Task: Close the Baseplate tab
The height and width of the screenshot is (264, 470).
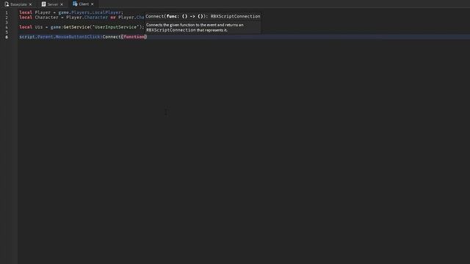Action: [x=30, y=4]
